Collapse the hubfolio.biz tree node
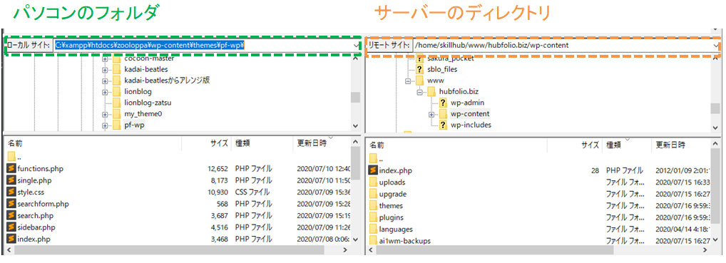The height and width of the screenshot is (263, 726). (x=420, y=92)
